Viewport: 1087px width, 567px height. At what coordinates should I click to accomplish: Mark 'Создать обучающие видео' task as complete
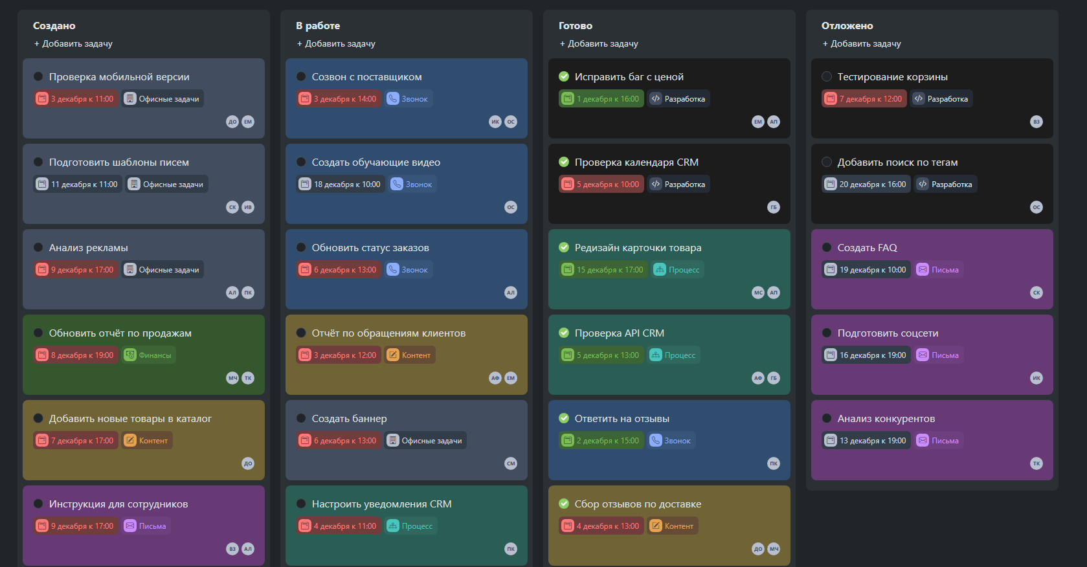point(301,162)
